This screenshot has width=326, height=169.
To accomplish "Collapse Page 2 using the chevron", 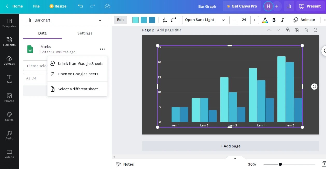I will [x=269, y=30].
